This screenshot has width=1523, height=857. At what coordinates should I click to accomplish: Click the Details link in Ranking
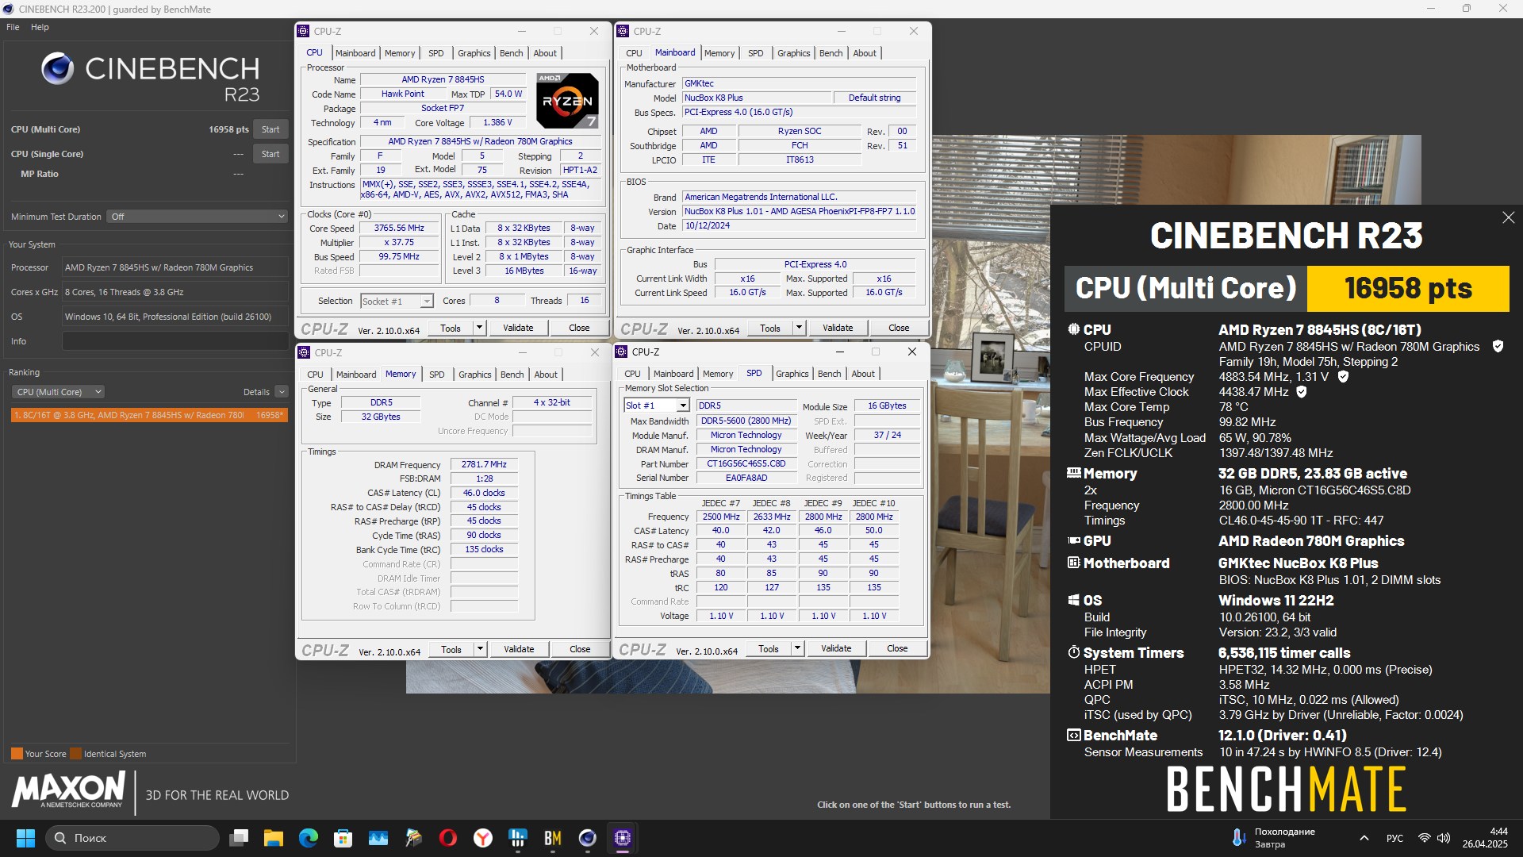pos(256,392)
